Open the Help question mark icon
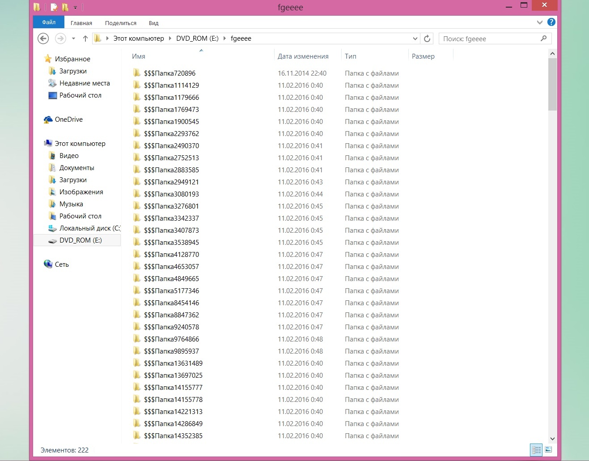This screenshot has height=461, width=589. (x=551, y=22)
